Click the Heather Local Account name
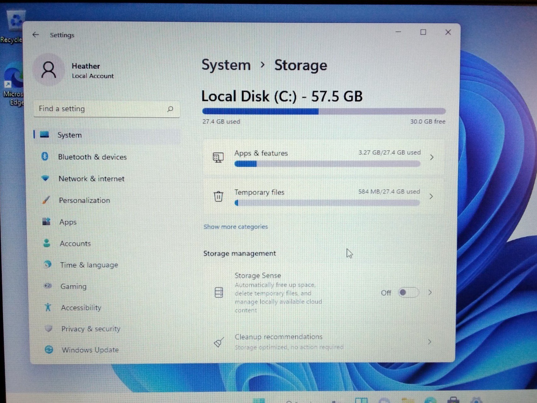 92,71
